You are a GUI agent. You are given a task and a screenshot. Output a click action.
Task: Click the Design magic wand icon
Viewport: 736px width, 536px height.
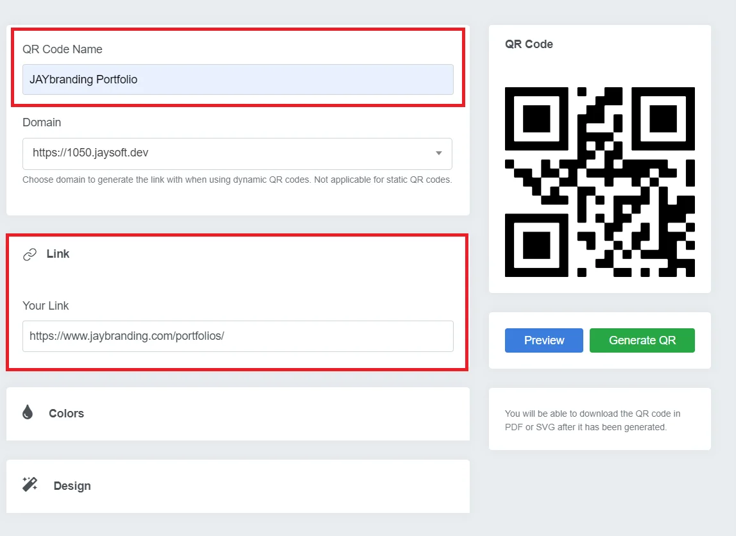30,485
